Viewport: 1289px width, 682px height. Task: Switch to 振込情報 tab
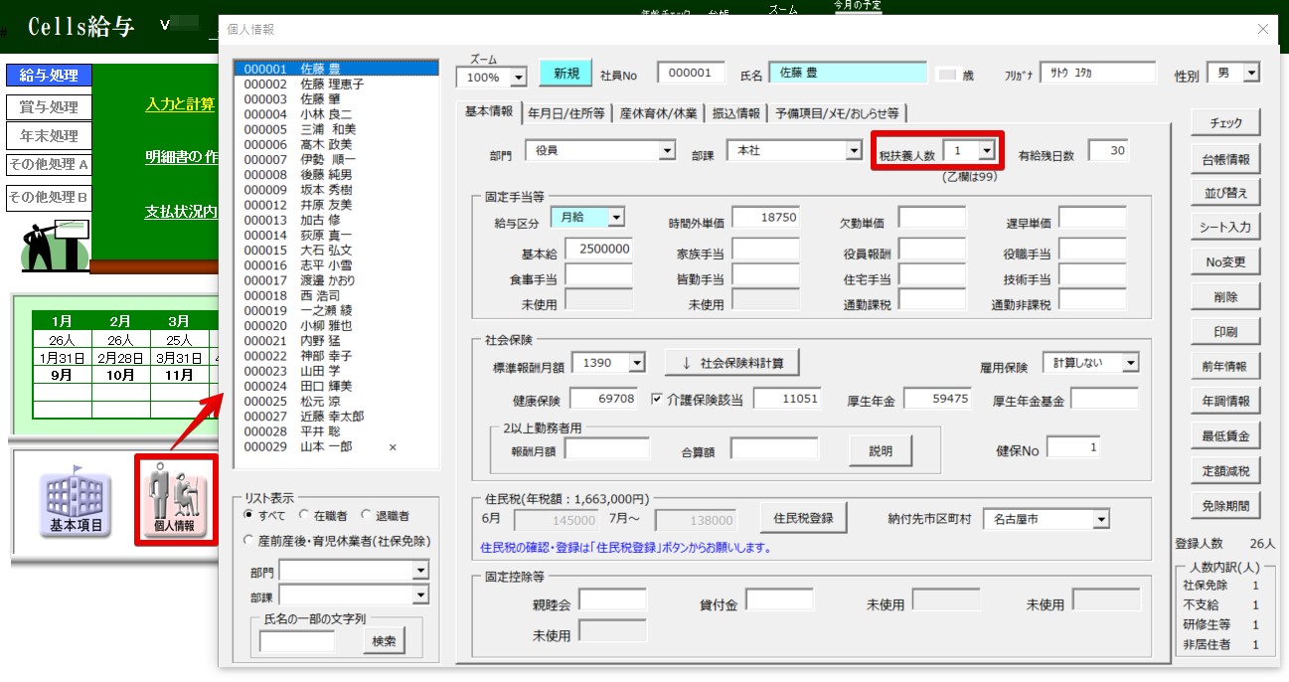click(736, 113)
